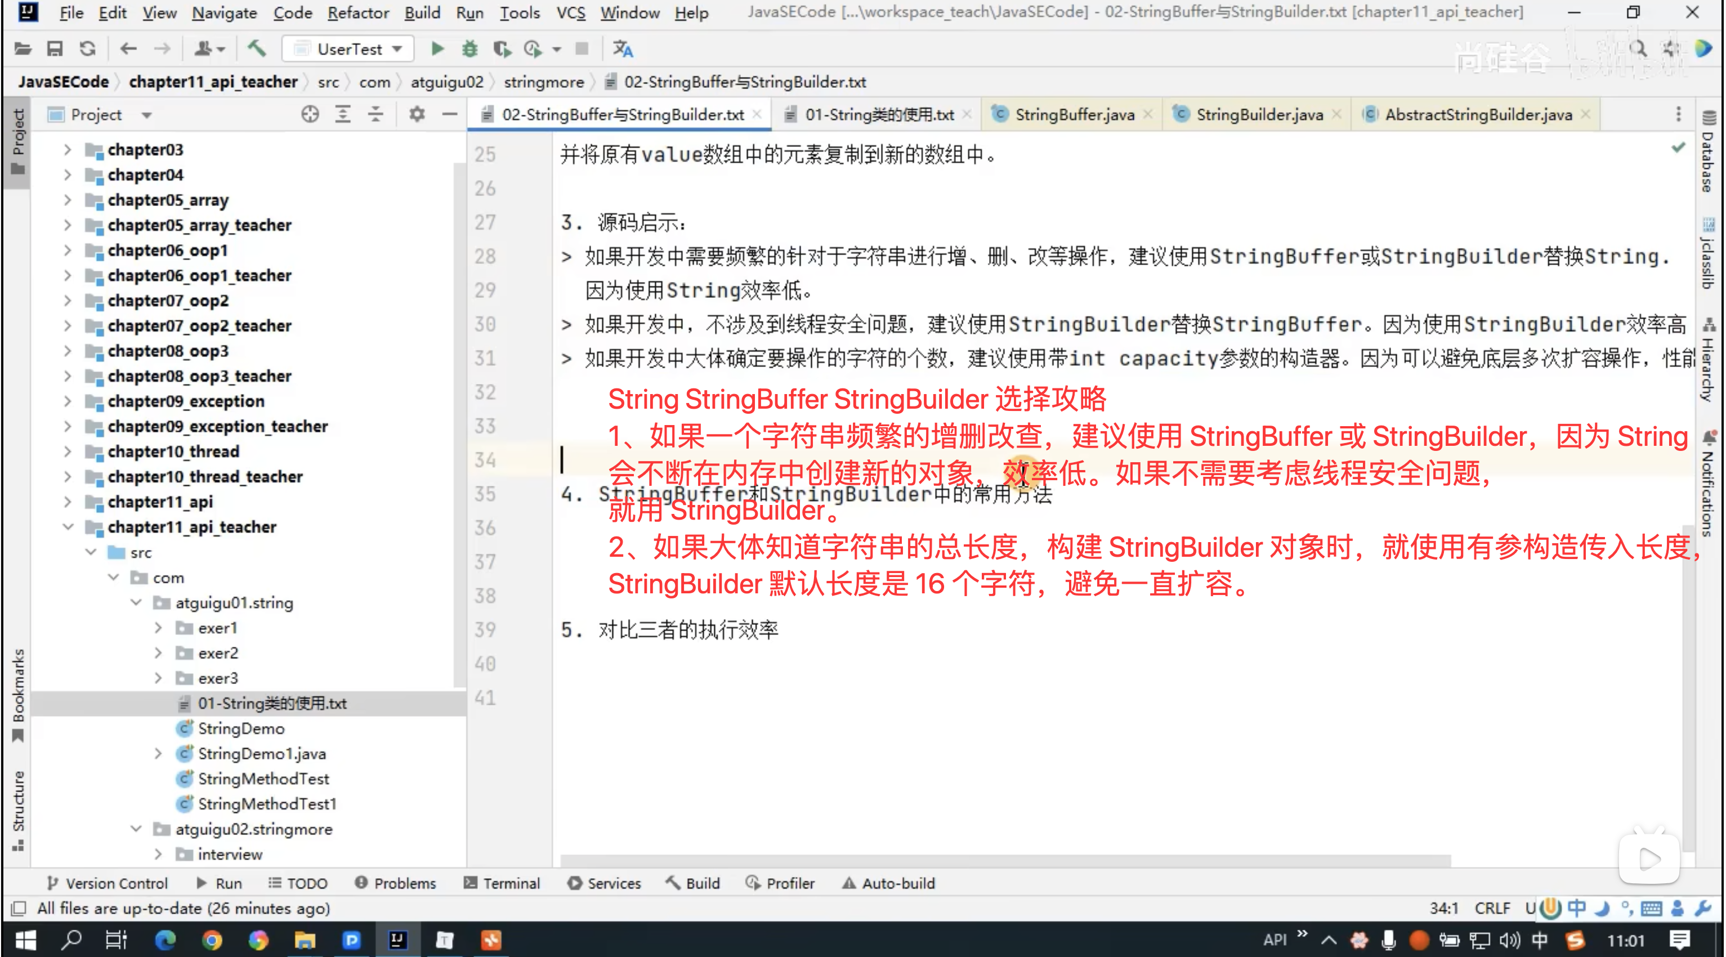
Task: Collapse all in Project panel
Action: click(x=375, y=115)
